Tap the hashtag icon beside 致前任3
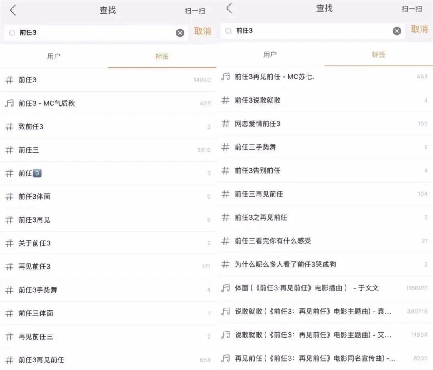This screenshot has width=433, height=370. click(x=9, y=127)
